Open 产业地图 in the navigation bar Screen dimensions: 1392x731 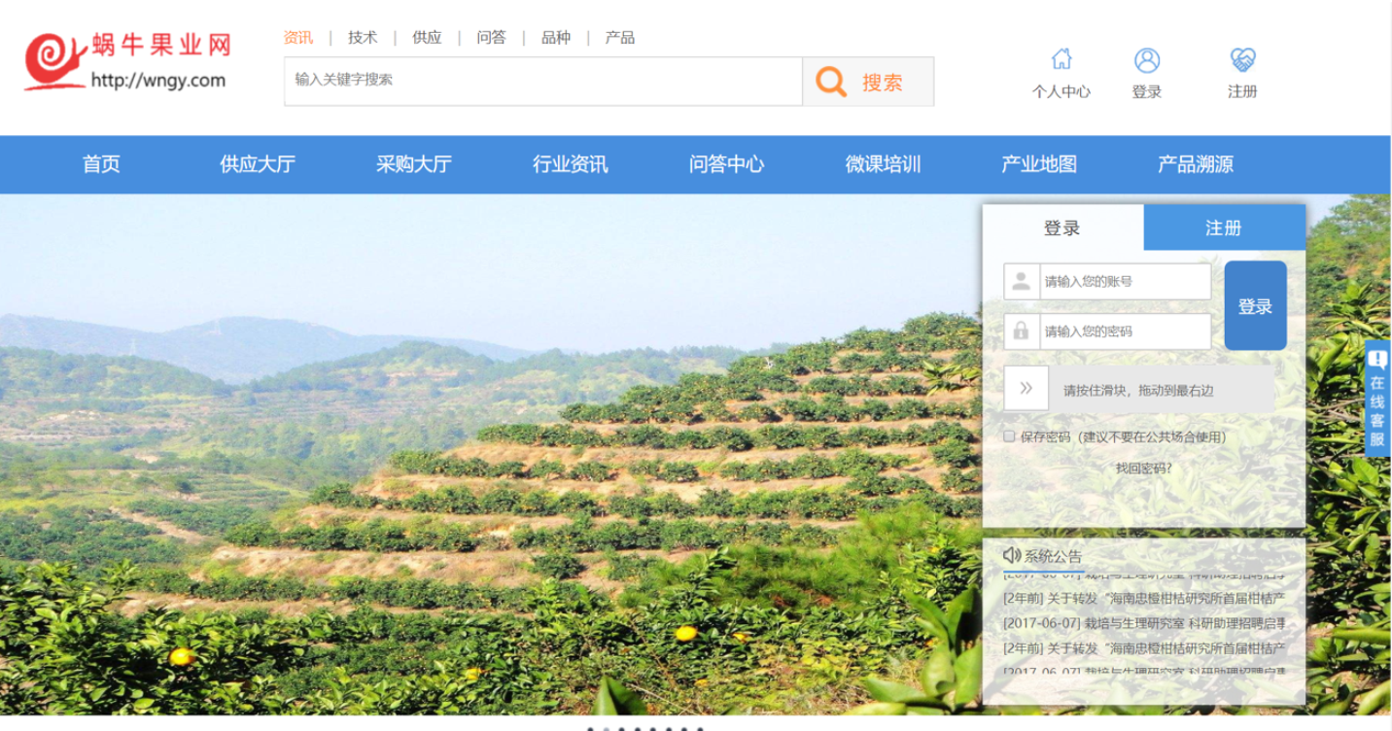(x=1039, y=164)
